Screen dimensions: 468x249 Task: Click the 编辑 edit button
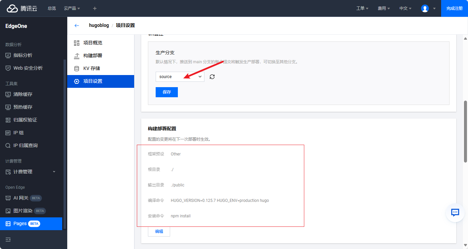coord(159,232)
